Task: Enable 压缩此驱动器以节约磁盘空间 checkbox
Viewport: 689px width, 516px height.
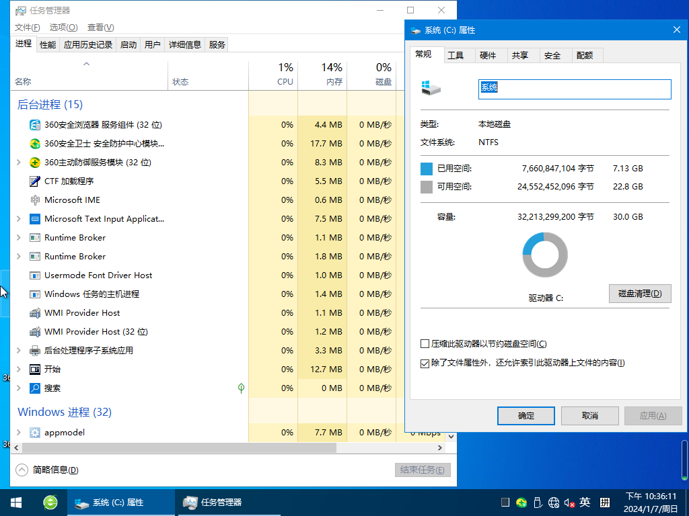Action: pos(425,344)
